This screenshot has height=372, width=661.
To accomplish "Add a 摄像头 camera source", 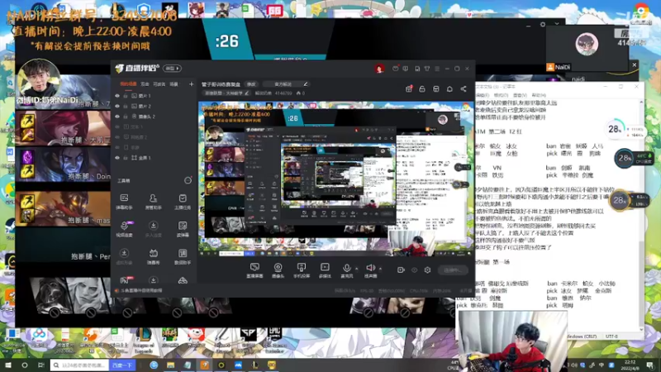I will click(278, 270).
